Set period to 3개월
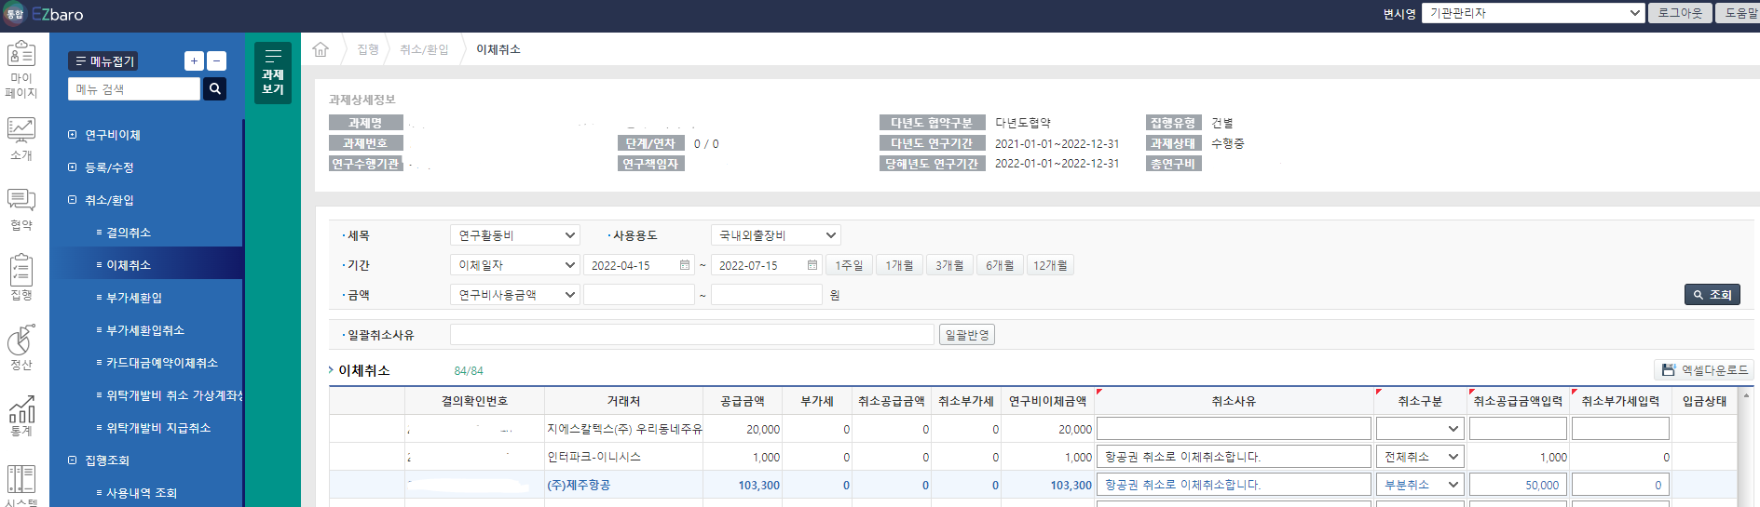Image resolution: width=1760 pixels, height=507 pixels. (x=949, y=265)
